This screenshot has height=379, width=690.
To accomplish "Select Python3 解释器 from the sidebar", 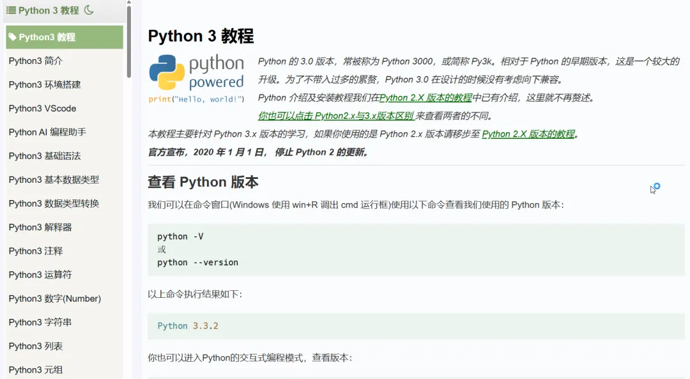I will coord(40,227).
